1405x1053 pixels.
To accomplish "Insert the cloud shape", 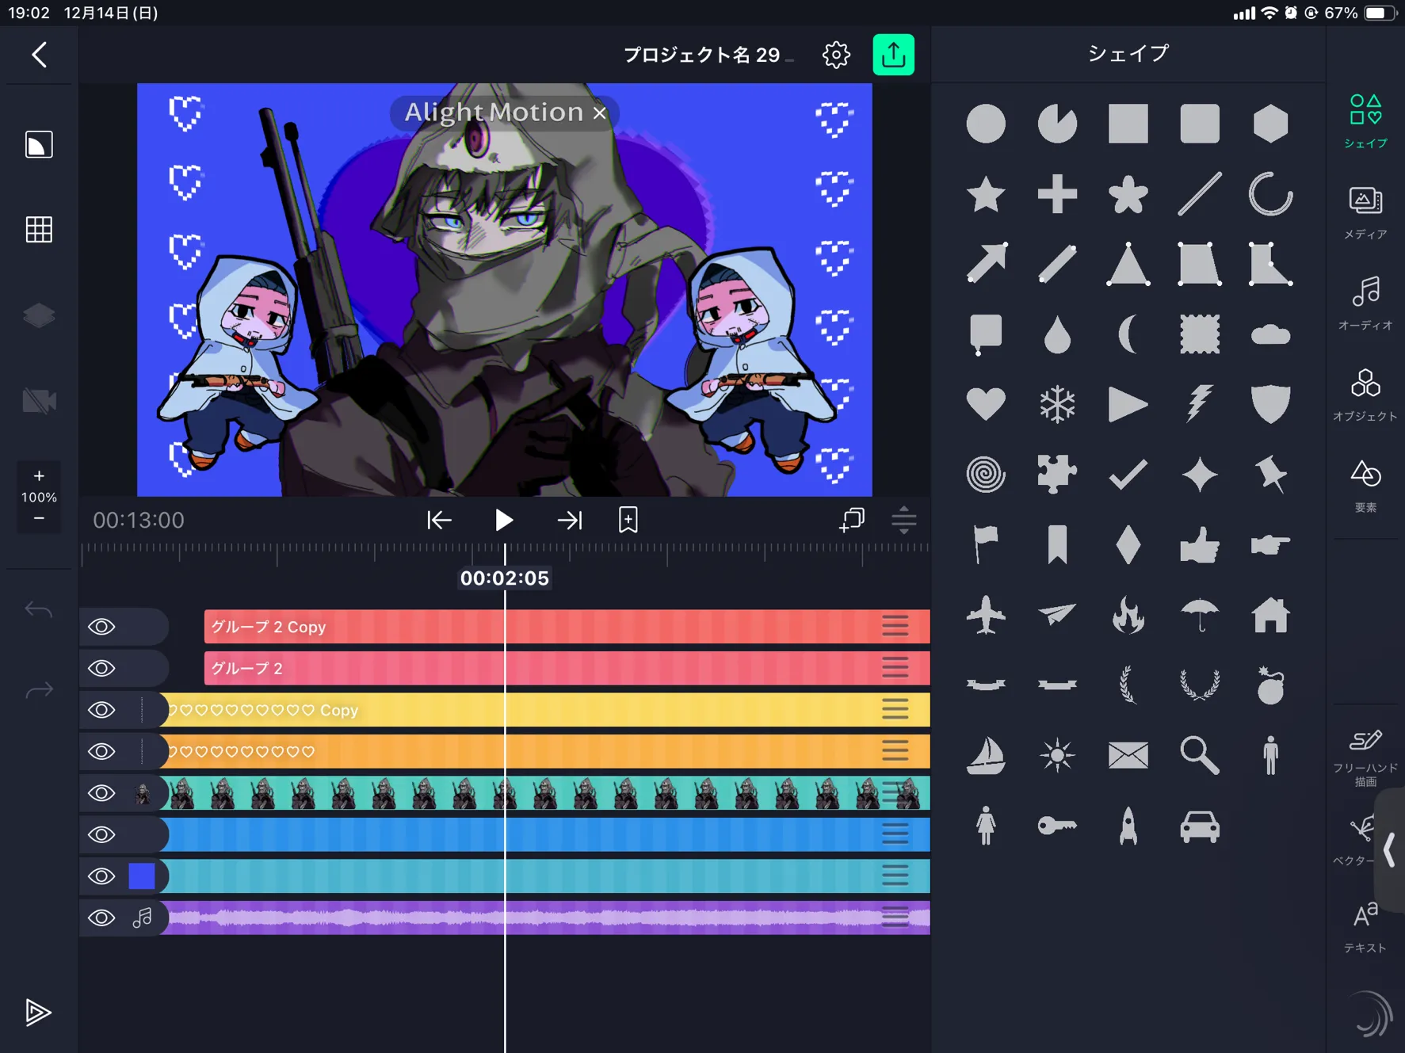I will [x=1270, y=334].
